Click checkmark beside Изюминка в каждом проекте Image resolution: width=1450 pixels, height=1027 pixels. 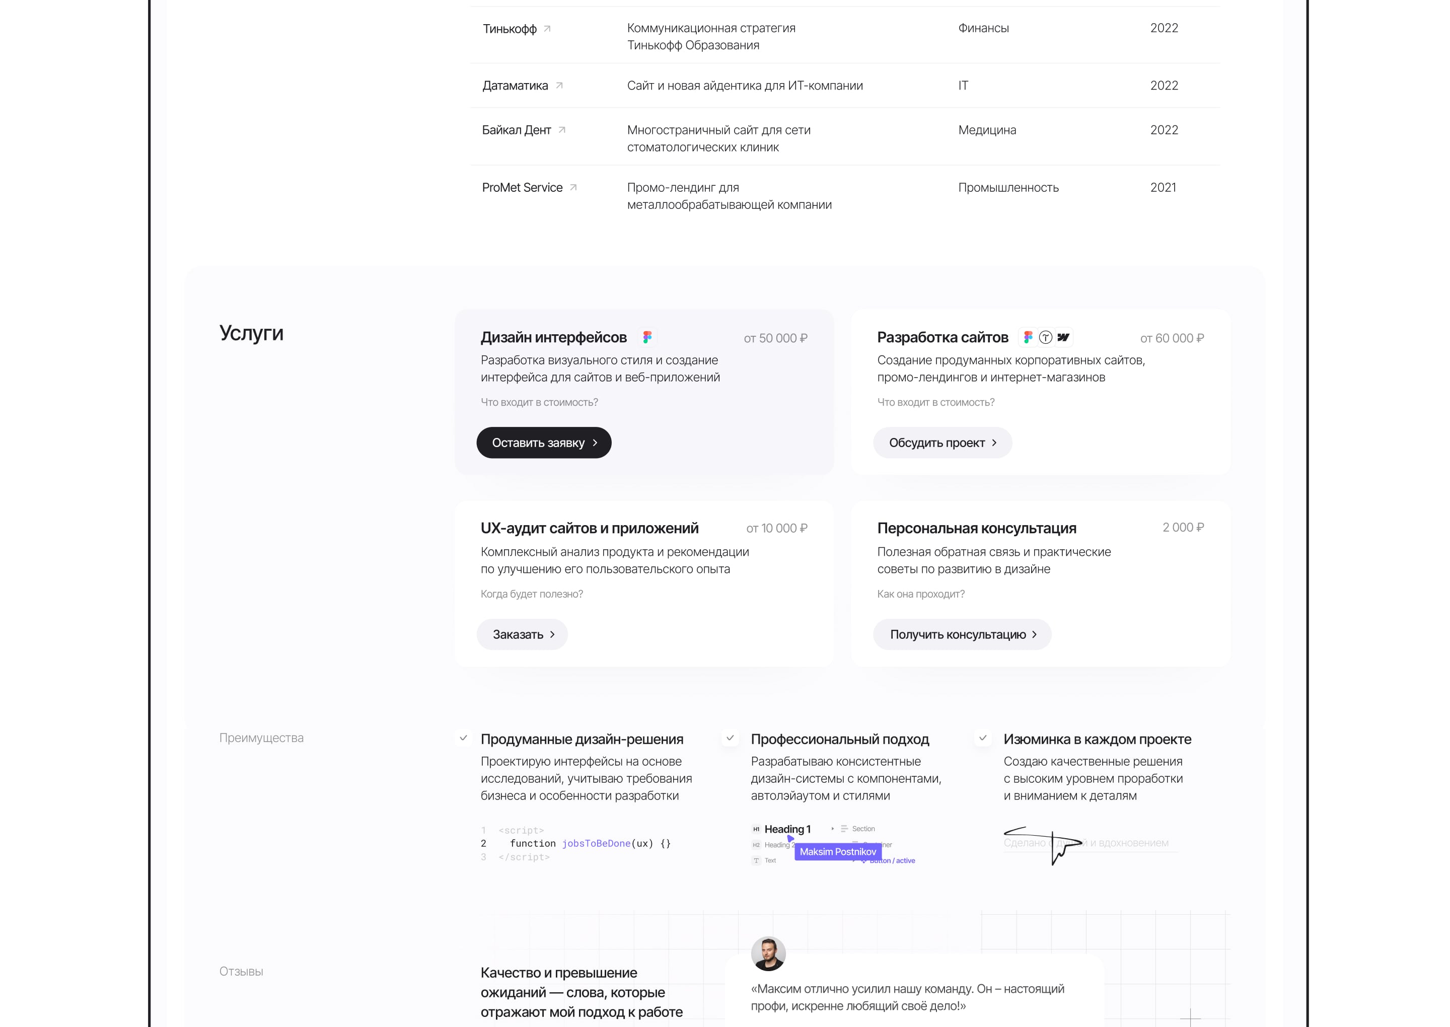point(983,738)
